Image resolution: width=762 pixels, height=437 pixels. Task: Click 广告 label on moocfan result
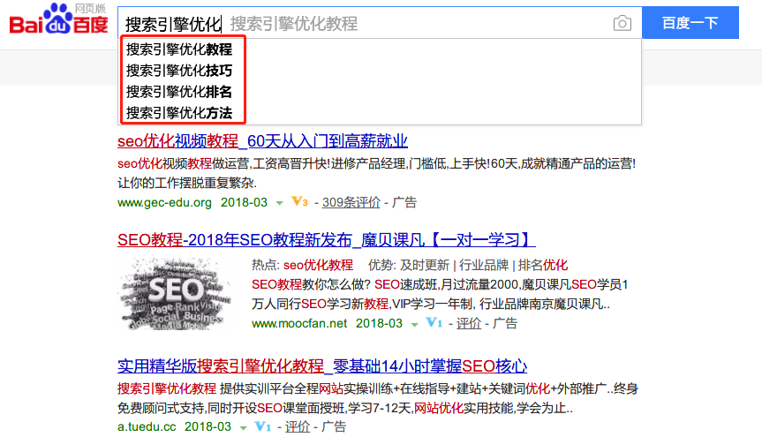[x=505, y=323]
